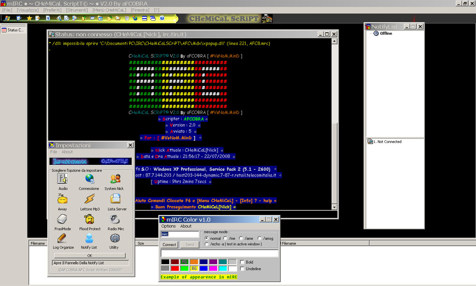The width and height of the screenshot is (476, 286).
Task: Click the Status window scrollbar down arrow
Action: (334, 207)
